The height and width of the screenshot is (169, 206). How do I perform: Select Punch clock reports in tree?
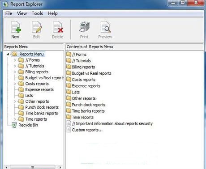(42, 107)
